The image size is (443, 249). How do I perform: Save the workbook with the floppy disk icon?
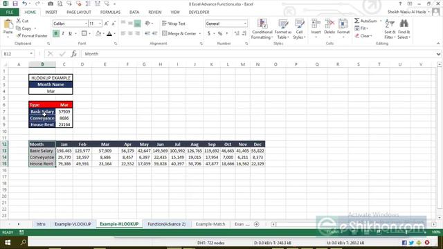point(15,3)
